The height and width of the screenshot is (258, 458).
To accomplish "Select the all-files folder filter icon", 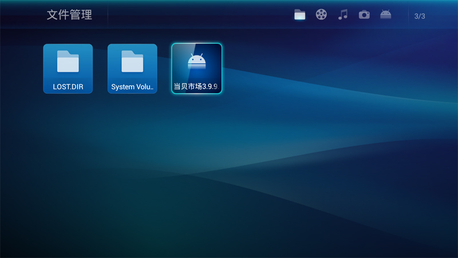I will [299, 15].
